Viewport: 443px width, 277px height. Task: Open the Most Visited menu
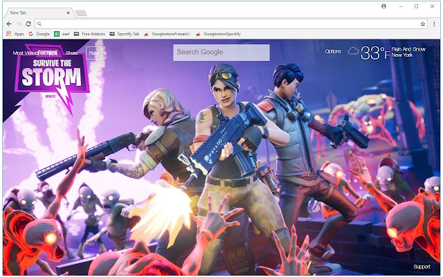click(x=25, y=53)
